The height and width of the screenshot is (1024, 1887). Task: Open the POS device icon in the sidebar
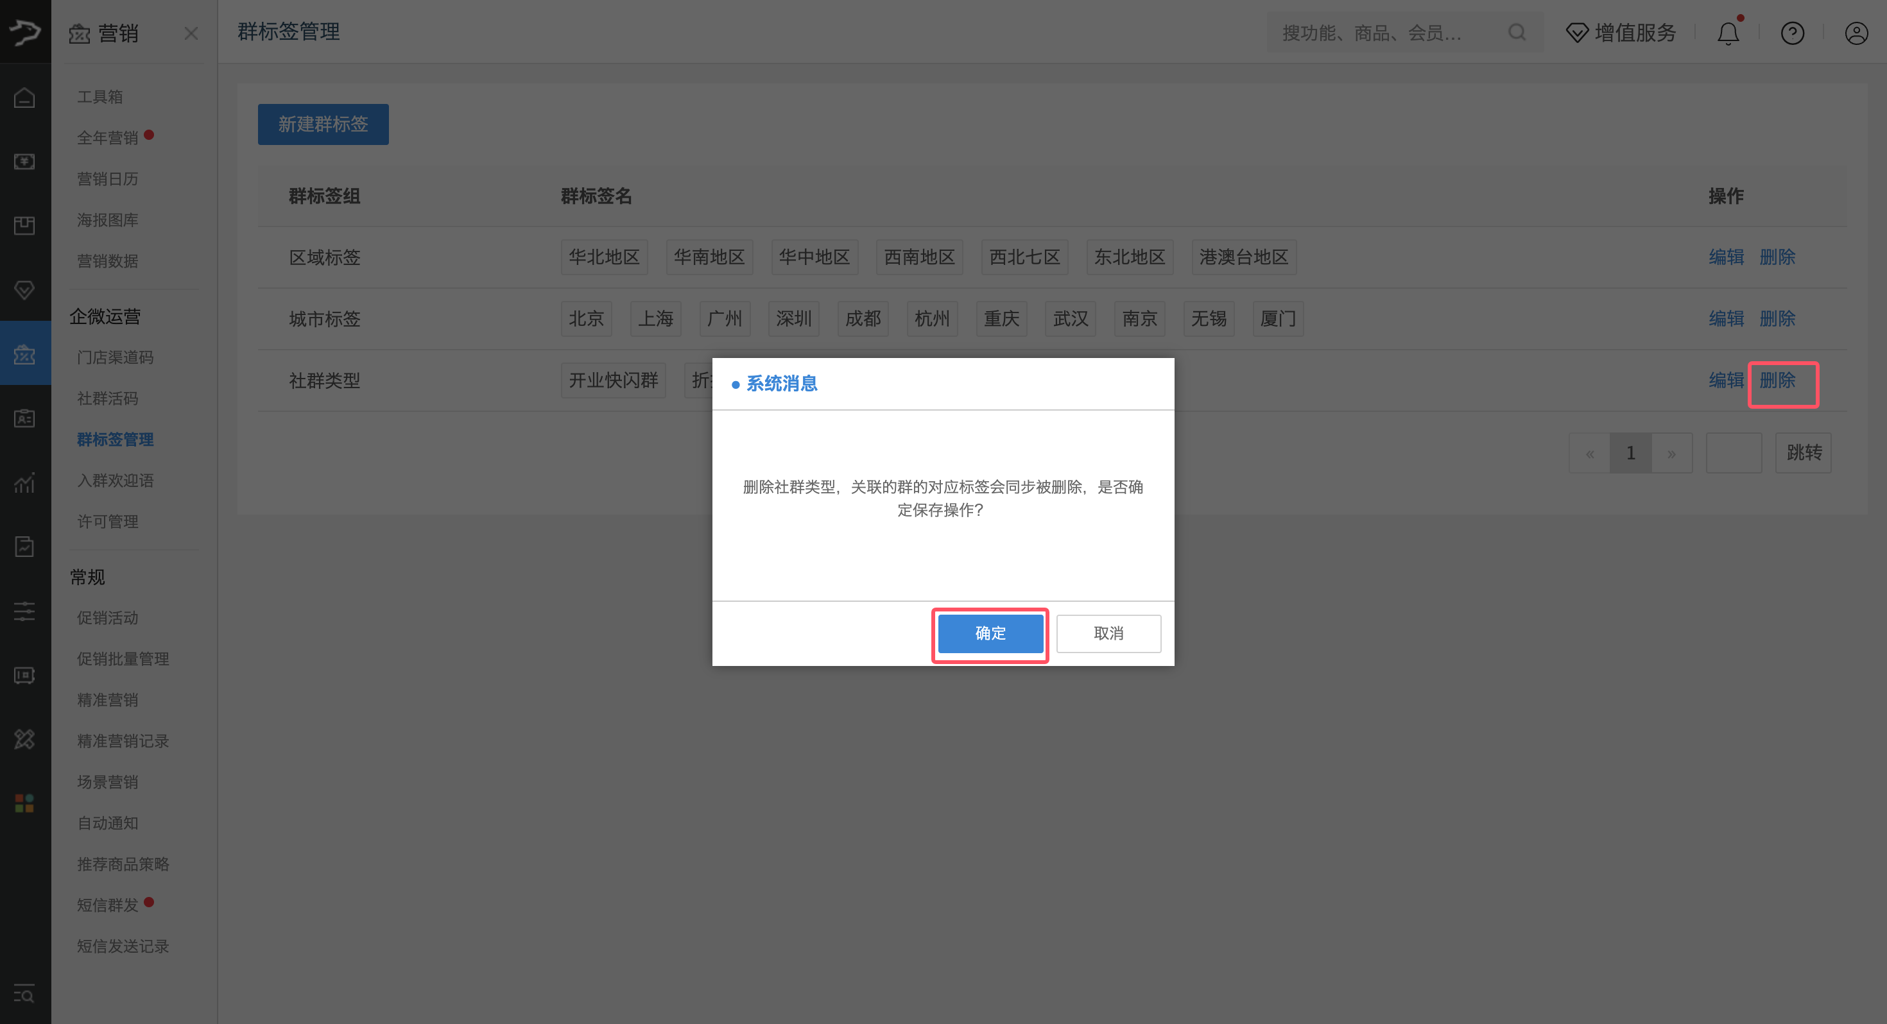(24, 676)
